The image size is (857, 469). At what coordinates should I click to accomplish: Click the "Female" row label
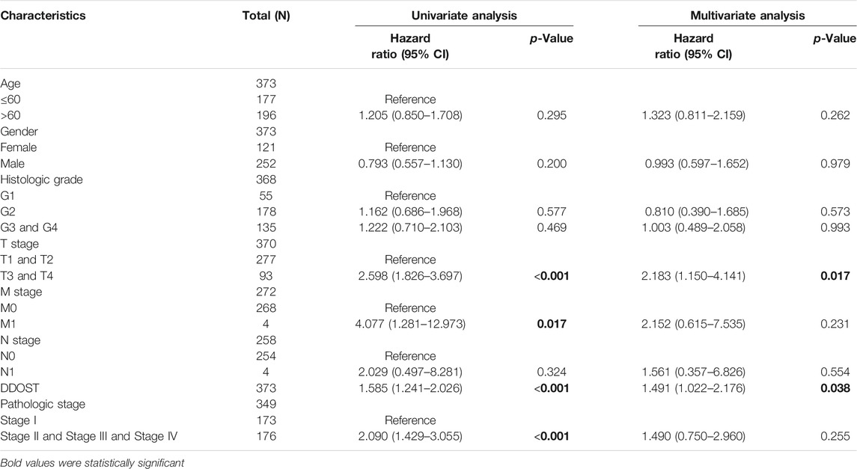pos(19,148)
